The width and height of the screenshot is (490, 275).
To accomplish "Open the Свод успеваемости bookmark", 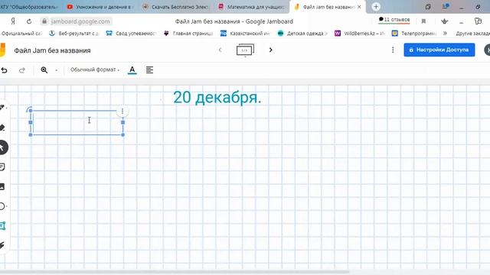I will [131, 34].
